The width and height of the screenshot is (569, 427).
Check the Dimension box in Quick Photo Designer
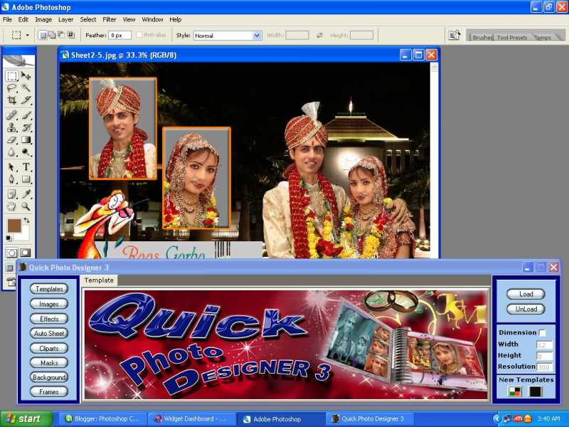coord(543,332)
